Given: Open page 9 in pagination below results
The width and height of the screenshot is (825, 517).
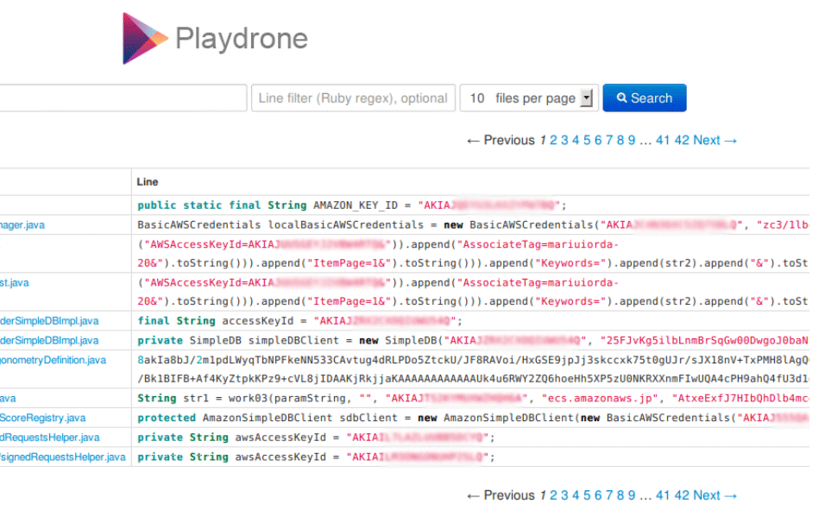Looking at the screenshot, I should point(632,495).
